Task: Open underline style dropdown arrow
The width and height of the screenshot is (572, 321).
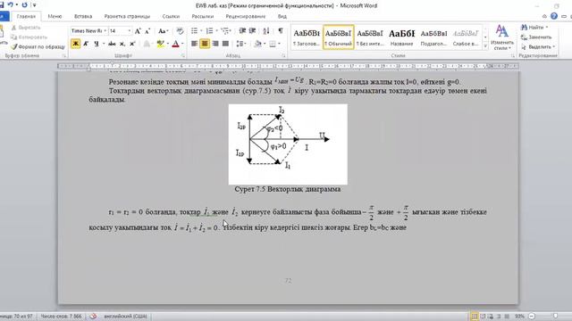Action: coord(104,44)
